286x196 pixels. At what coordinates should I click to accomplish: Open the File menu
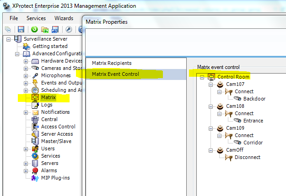(14, 18)
